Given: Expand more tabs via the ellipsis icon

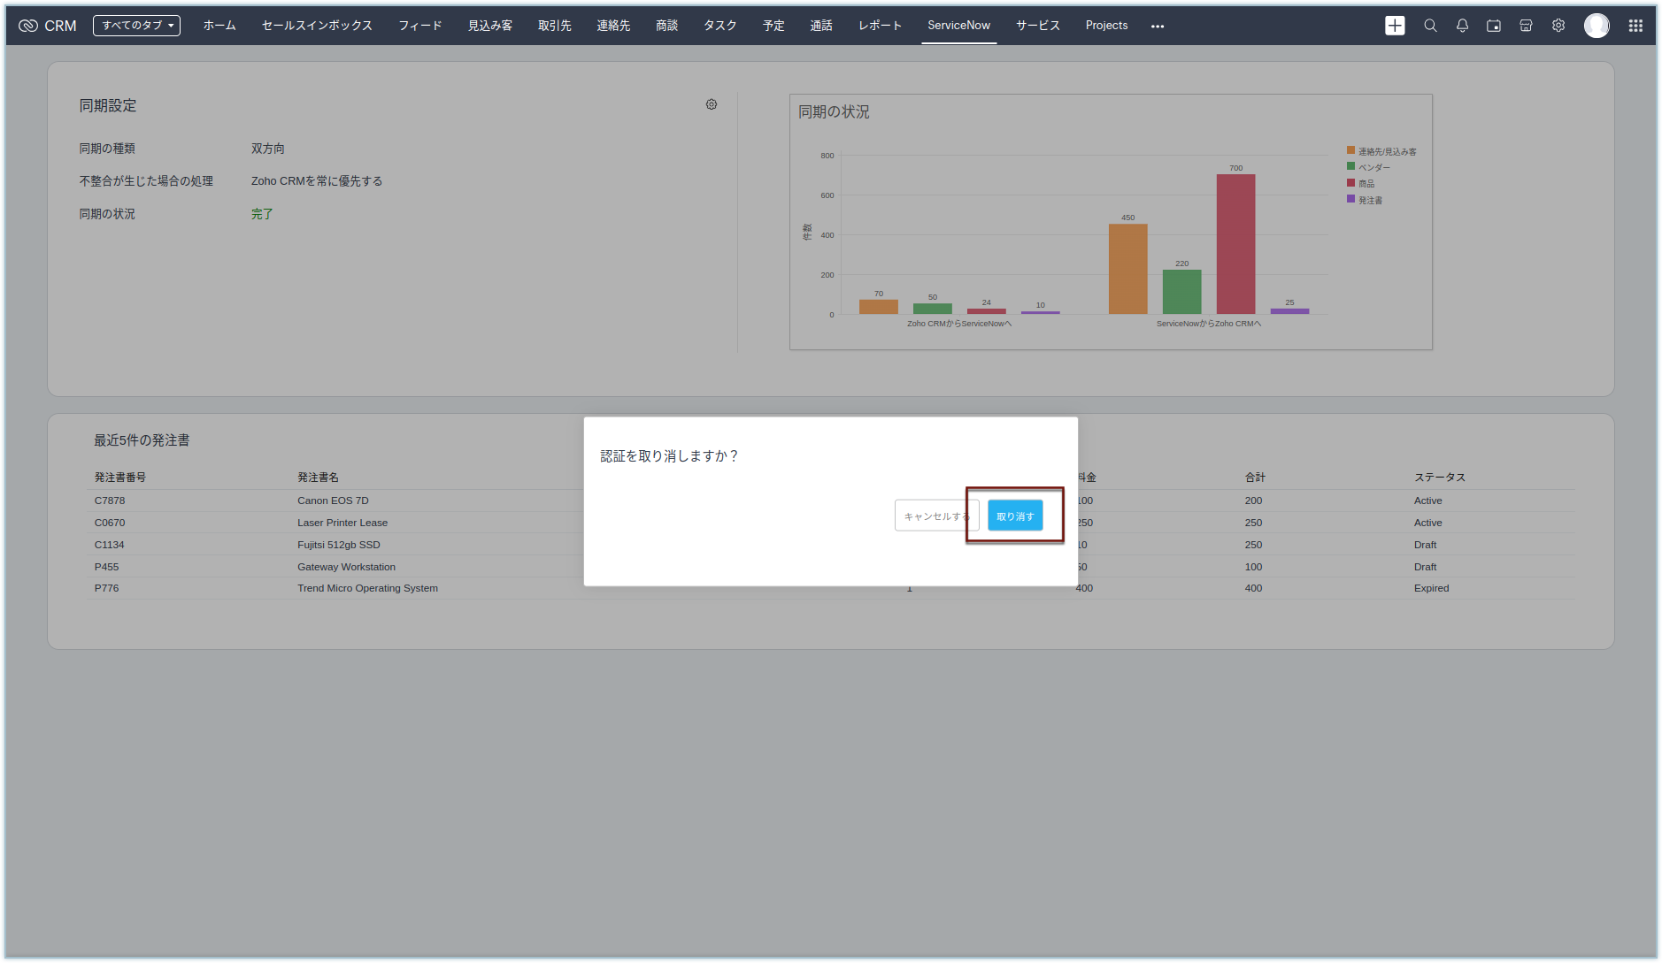Looking at the screenshot, I should pyautogui.click(x=1158, y=27).
